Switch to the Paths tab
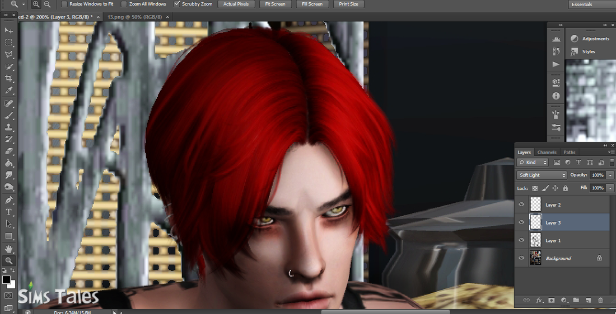 pyautogui.click(x=570, y=152)
